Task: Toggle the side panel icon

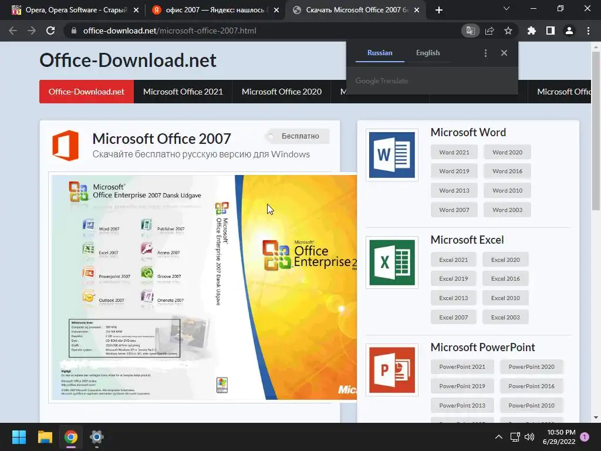Action: (x=551, y=31)
